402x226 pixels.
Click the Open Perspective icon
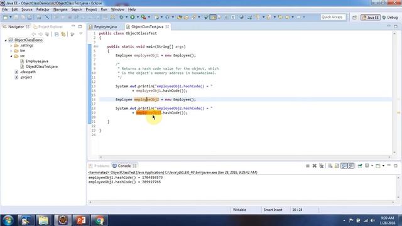click(x=354, y=17)
